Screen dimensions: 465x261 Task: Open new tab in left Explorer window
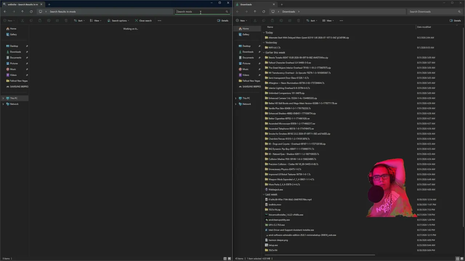coord(49,4)
